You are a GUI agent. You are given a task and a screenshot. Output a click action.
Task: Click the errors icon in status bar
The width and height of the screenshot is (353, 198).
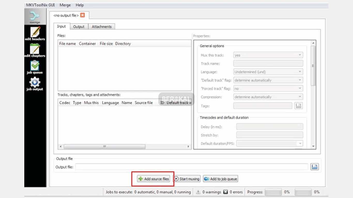coord(225,192)
